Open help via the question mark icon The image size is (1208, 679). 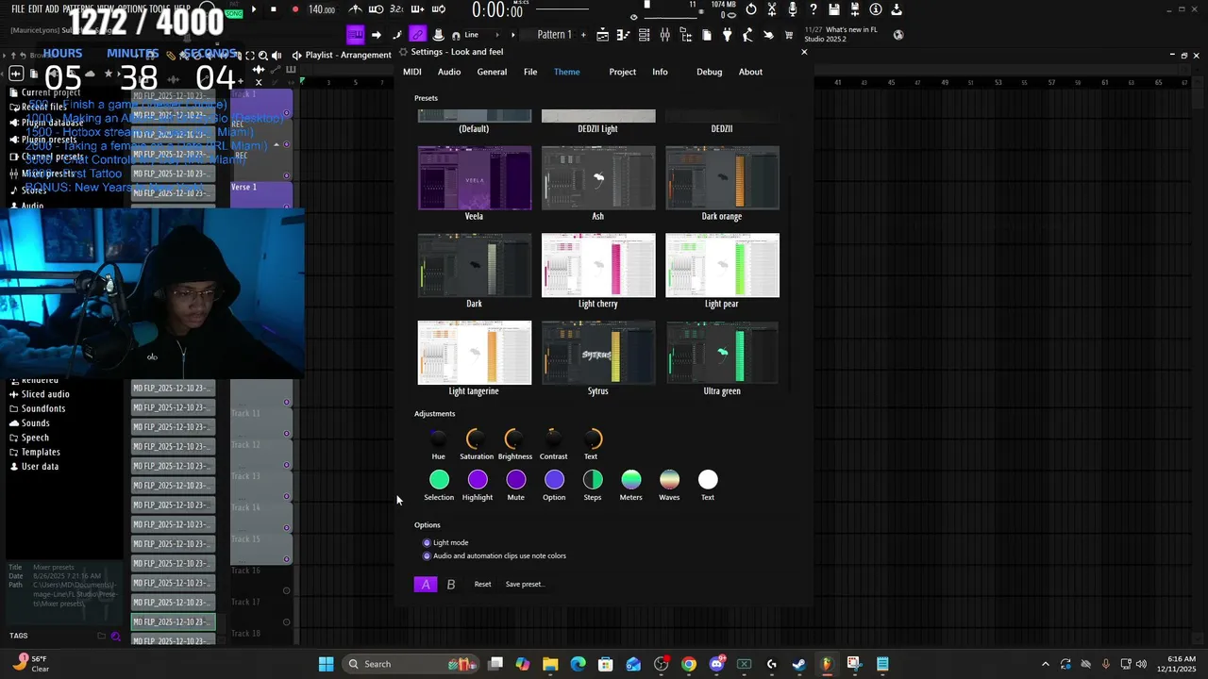[x=814, y=9]
